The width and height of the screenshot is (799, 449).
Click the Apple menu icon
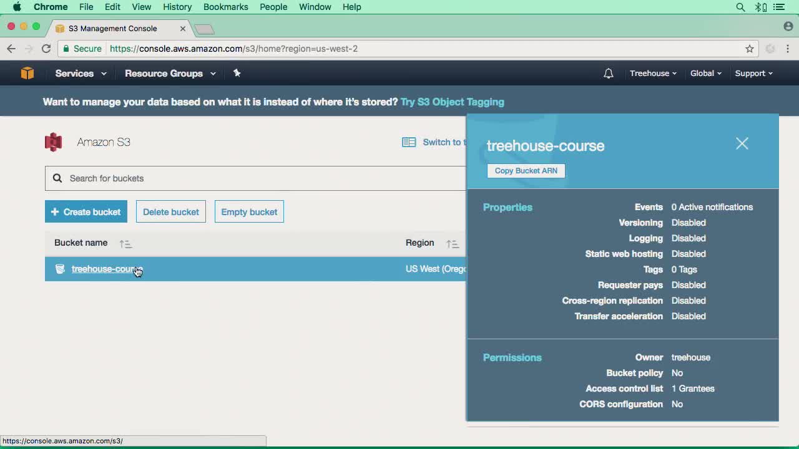[17, 7]
